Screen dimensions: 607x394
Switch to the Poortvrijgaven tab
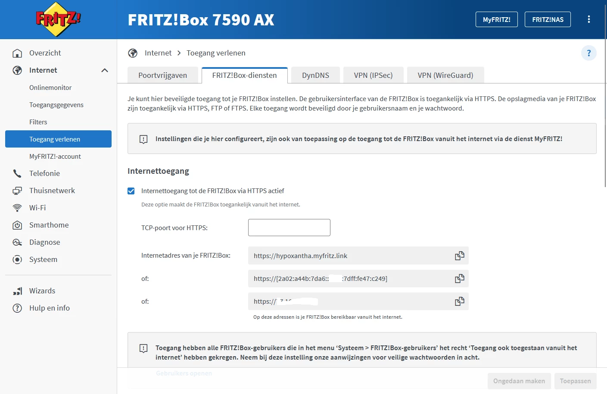coord(163,75)
